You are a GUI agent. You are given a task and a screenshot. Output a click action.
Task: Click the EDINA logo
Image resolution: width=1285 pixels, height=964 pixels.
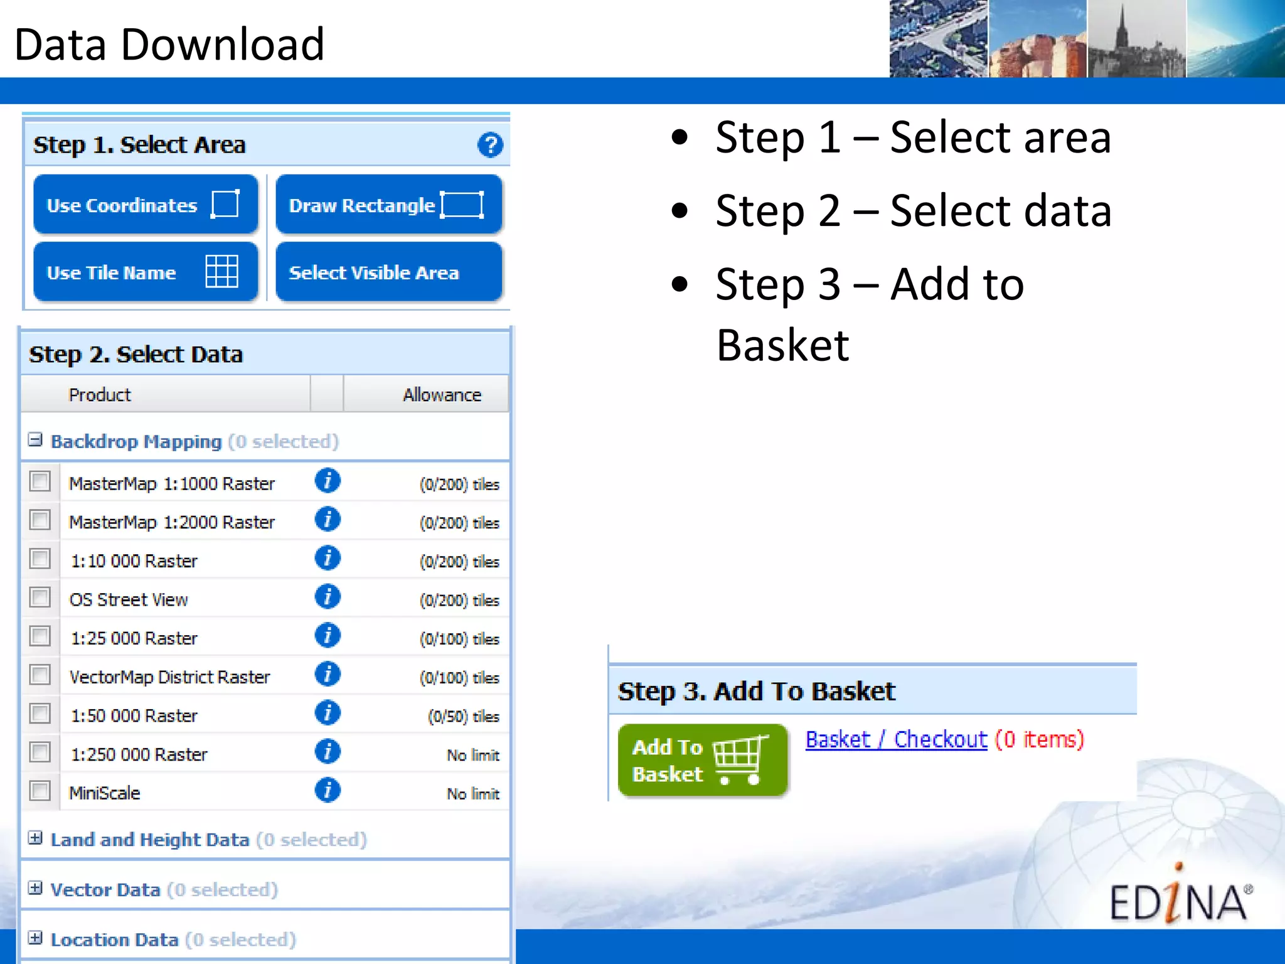coord(1181,894)
